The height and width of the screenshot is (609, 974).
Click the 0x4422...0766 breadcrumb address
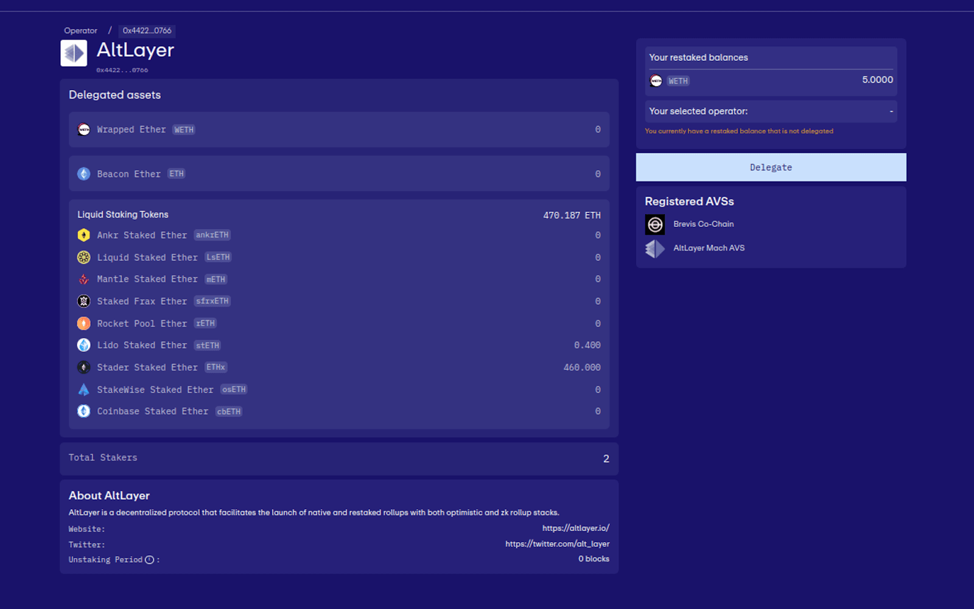pyautogui.click(x=147, y=30)
